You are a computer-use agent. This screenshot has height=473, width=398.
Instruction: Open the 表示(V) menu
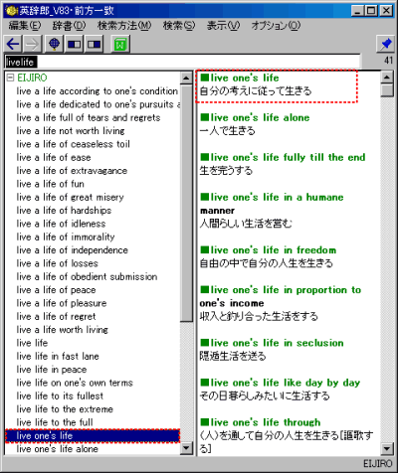click(223, 26)
